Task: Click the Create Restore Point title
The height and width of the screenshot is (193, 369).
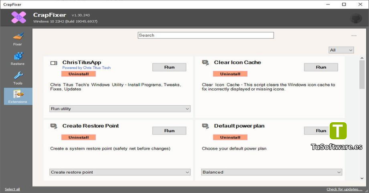Action: 90,126
